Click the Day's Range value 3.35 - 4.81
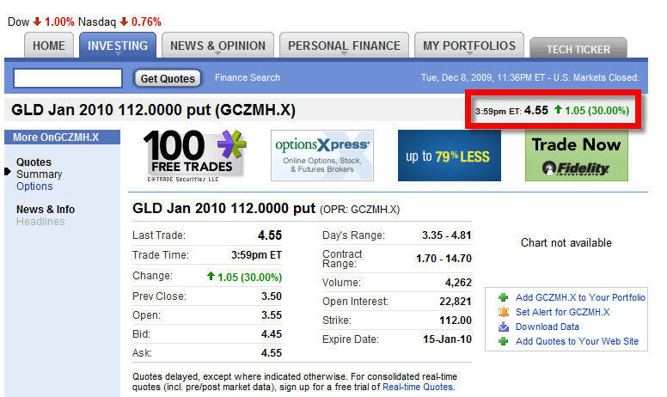The image size is (667, 397). coord(447,235)
